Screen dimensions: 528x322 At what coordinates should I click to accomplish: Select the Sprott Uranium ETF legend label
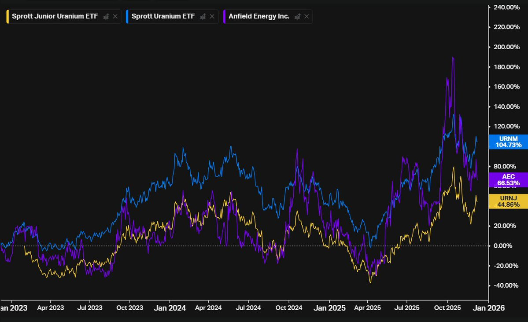point(163,16)
